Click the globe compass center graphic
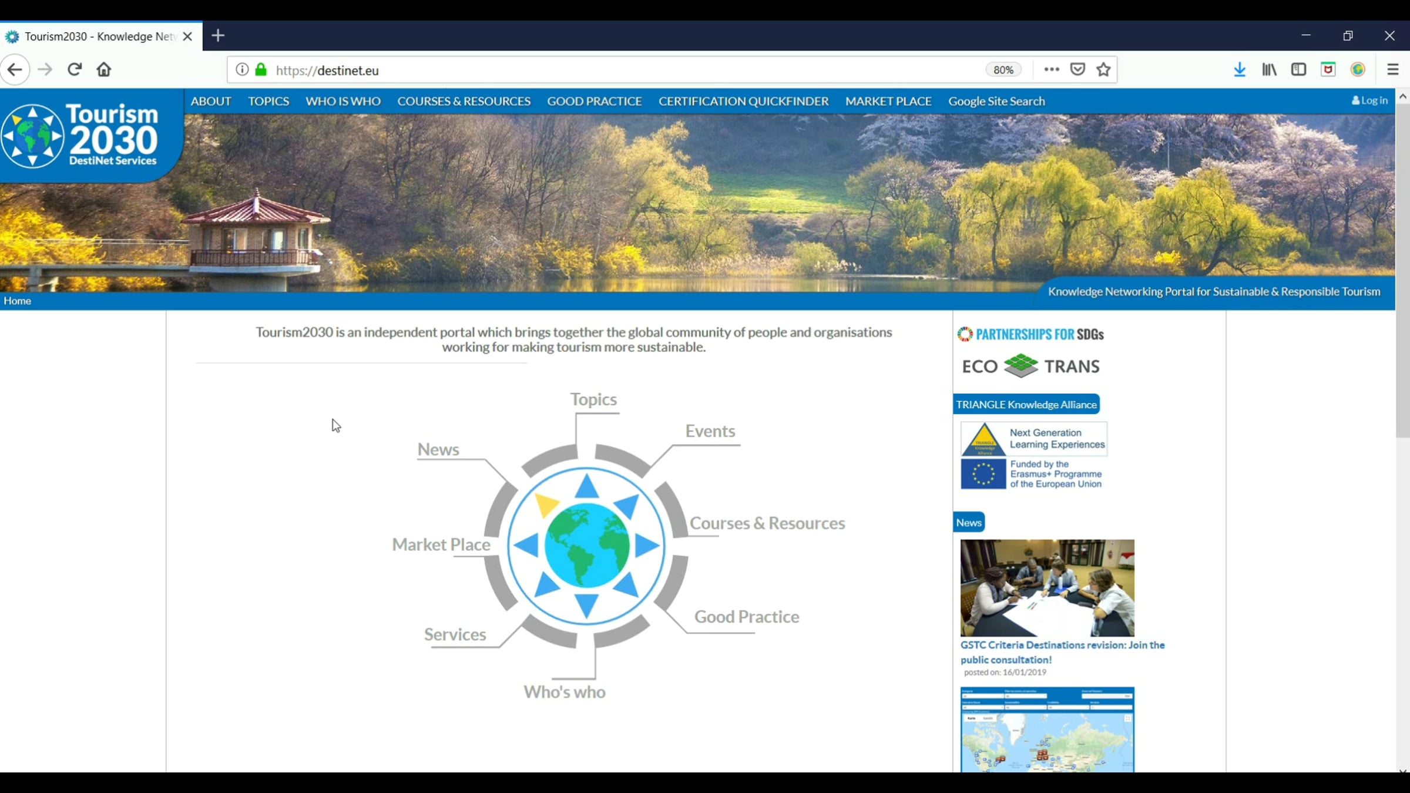This screenshot has width=1410, height=793. 586,546
